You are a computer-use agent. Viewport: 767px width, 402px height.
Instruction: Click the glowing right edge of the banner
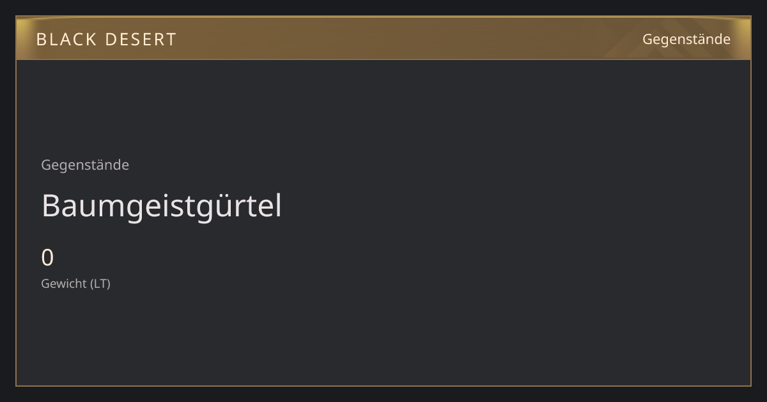743,38
